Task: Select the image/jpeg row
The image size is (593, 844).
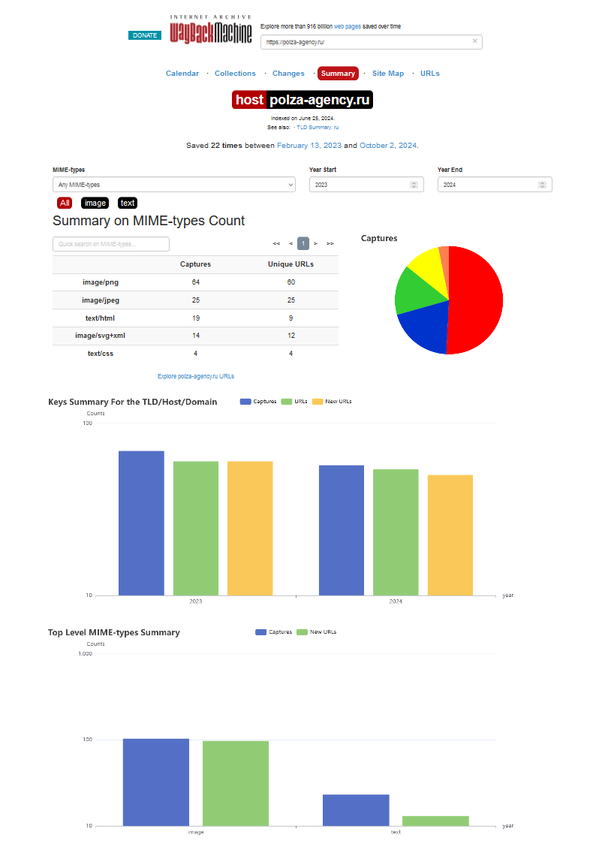Action: tap(195, 300)
